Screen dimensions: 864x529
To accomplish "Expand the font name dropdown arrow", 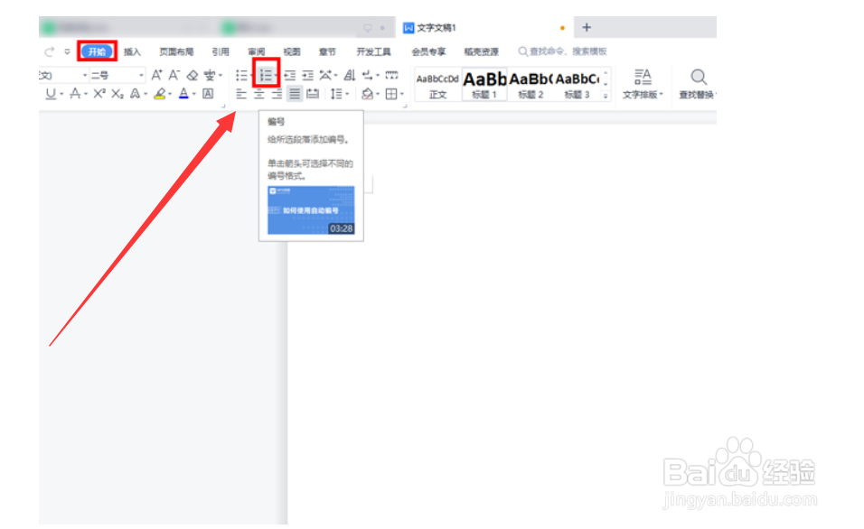I will click(85, 76).
